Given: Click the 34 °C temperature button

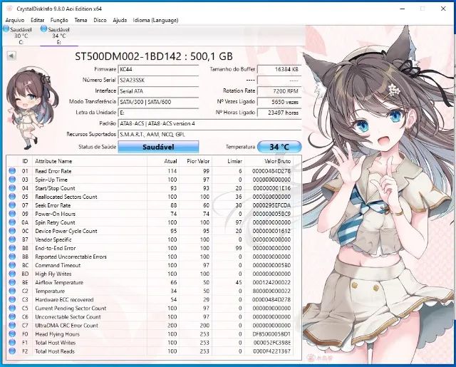Looking at the screenshot, I should 279,147.
